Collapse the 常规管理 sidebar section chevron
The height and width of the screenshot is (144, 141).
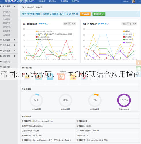[x=14, y=6]
